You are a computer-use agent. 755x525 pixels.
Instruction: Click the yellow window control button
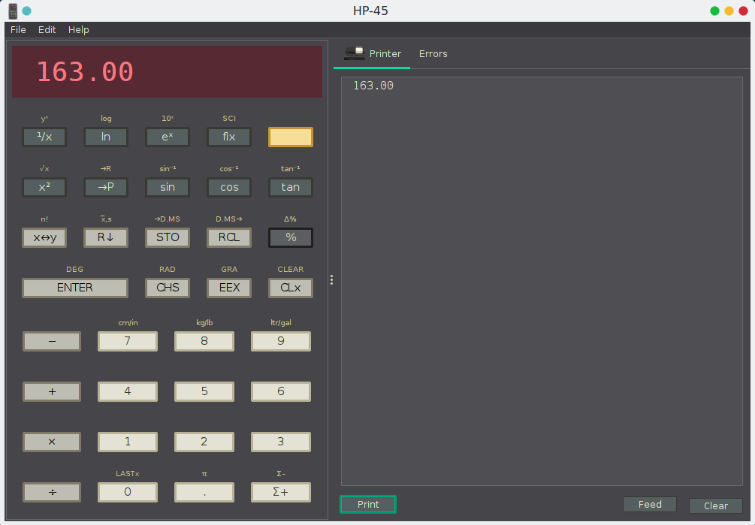coord(729,11)
